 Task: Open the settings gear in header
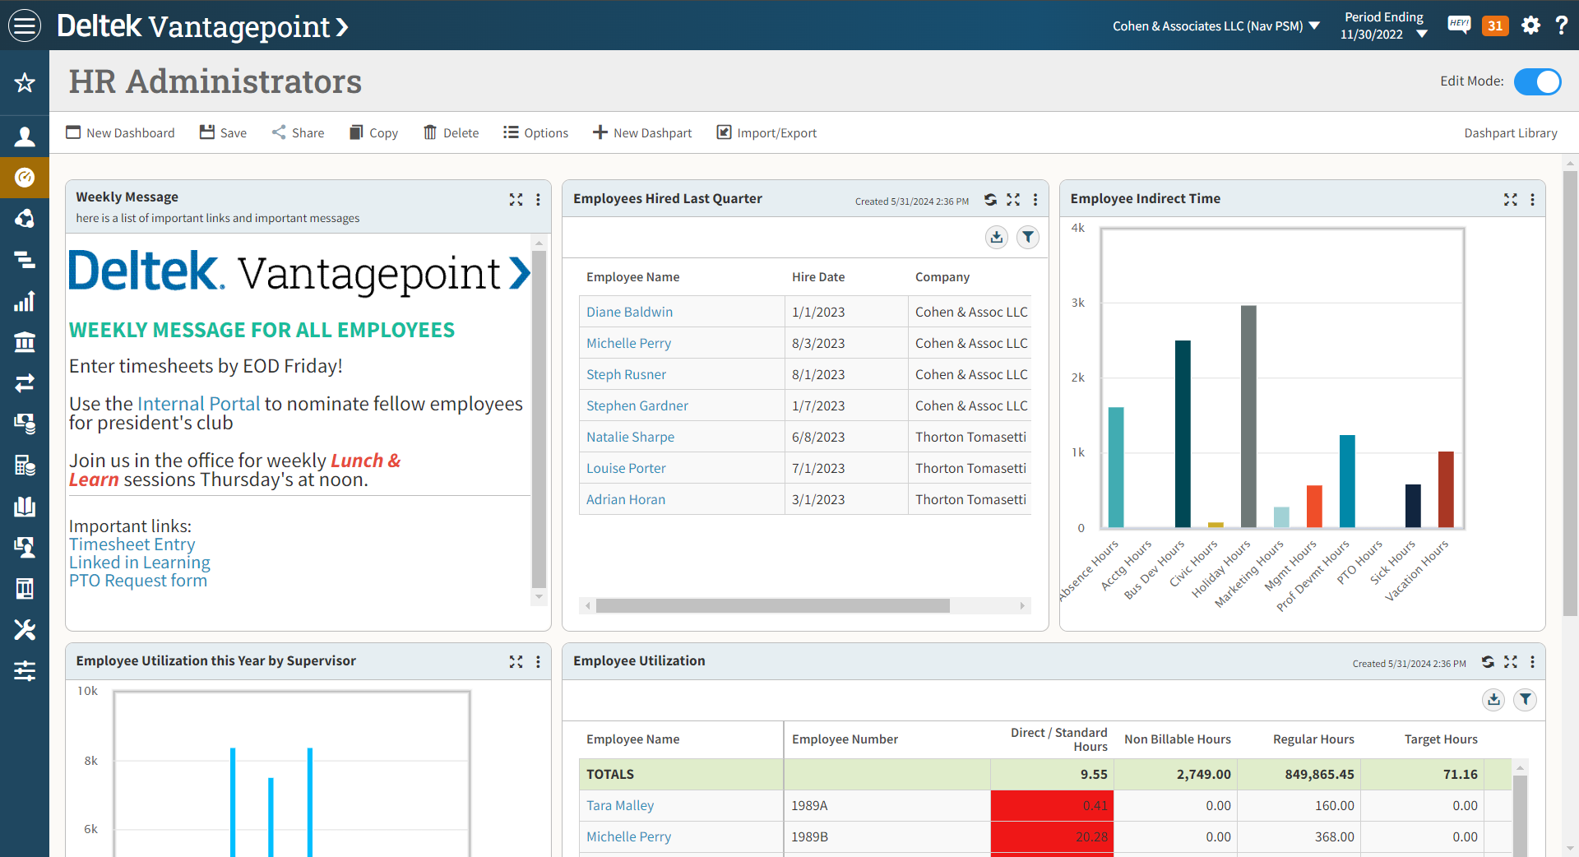pyautogui.click(x=1530, y=25)
